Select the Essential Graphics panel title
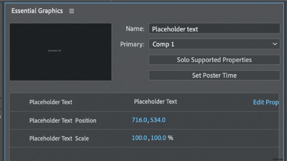 [37, 11]
